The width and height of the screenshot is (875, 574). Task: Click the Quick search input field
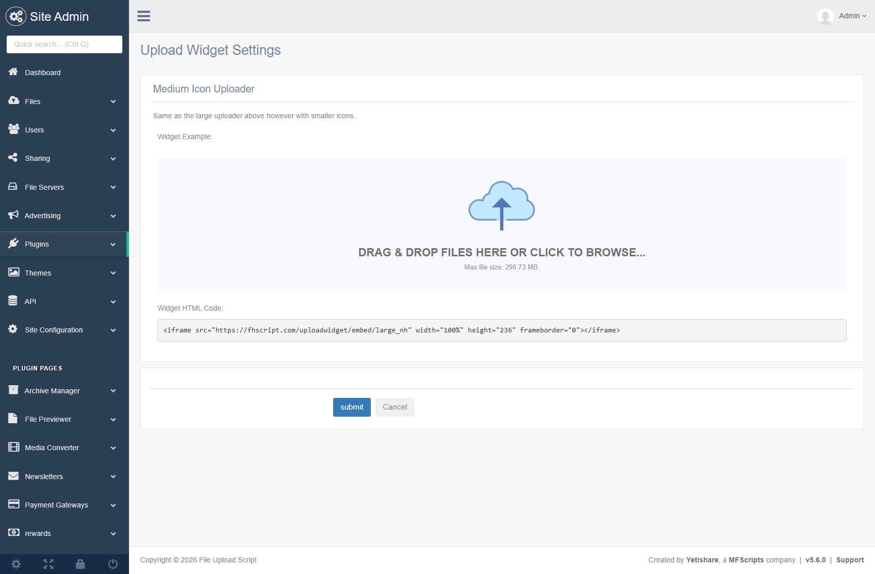coord(64,44)
